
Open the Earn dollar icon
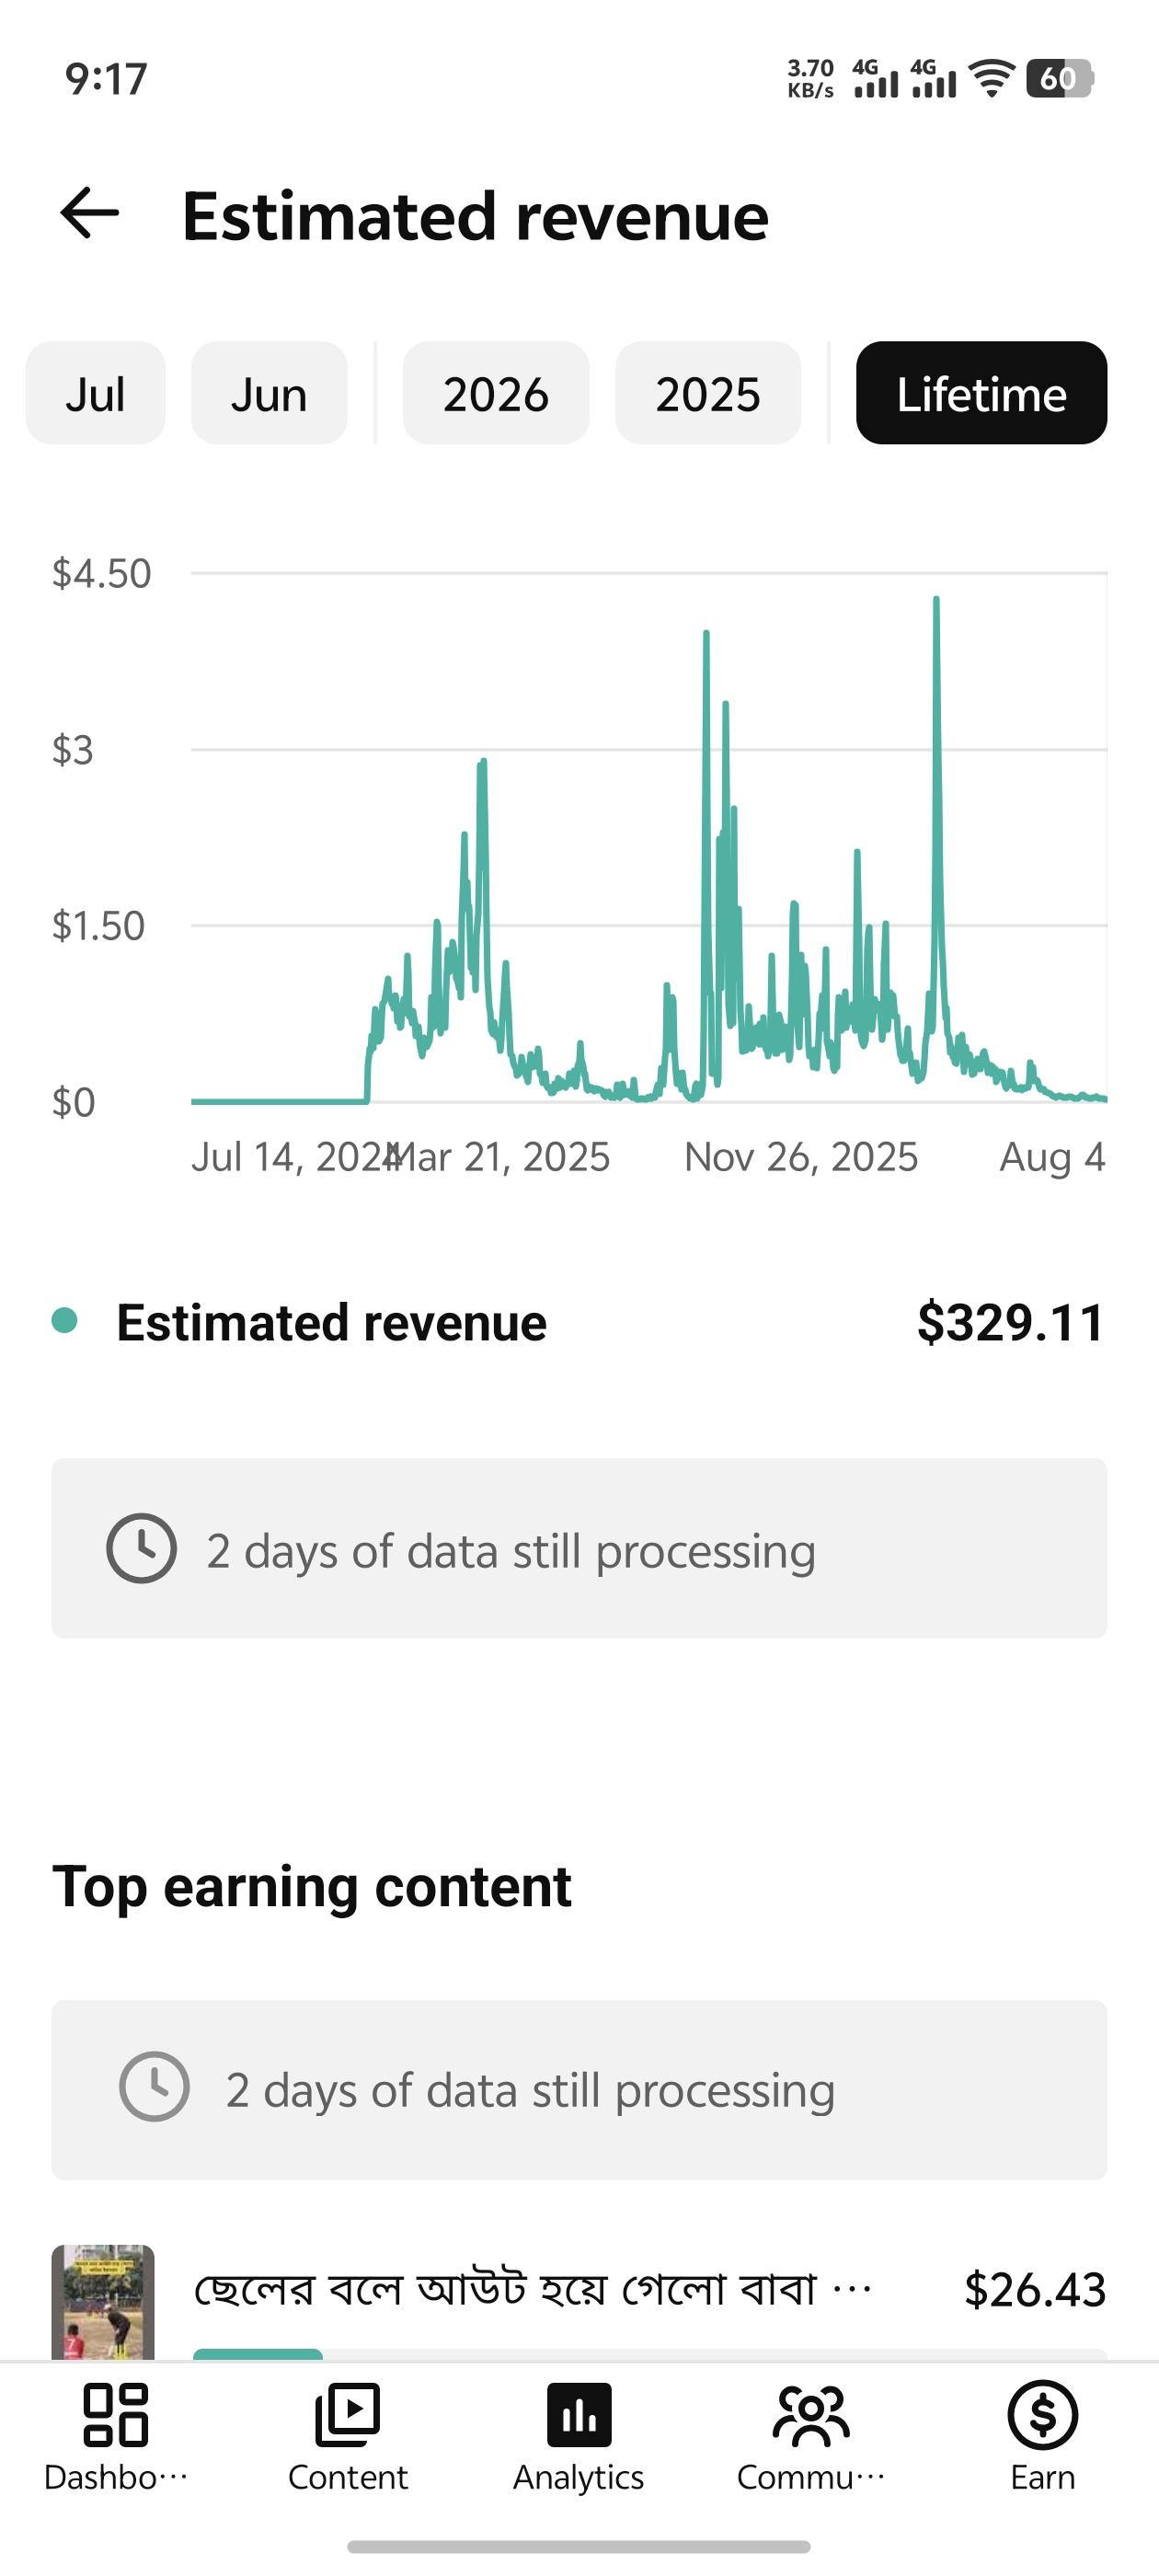[1043, 2414]
